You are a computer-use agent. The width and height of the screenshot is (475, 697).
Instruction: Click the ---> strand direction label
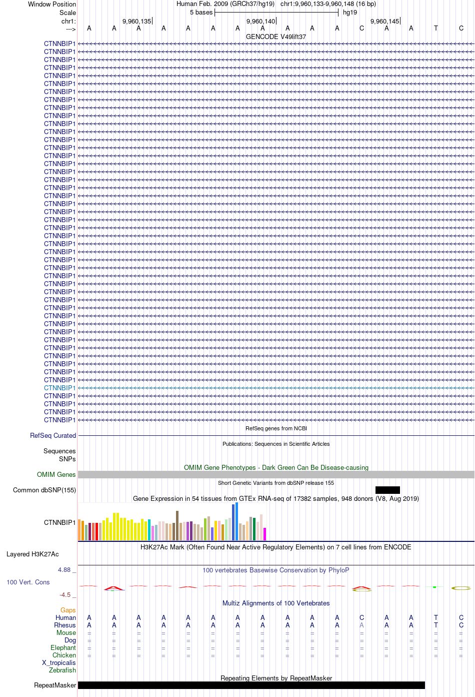pos(70,29)
